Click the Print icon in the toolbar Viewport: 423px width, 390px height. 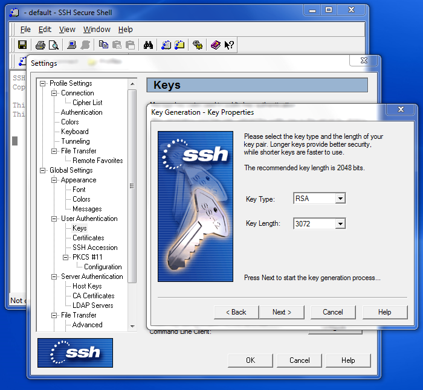tap(40, 45)
